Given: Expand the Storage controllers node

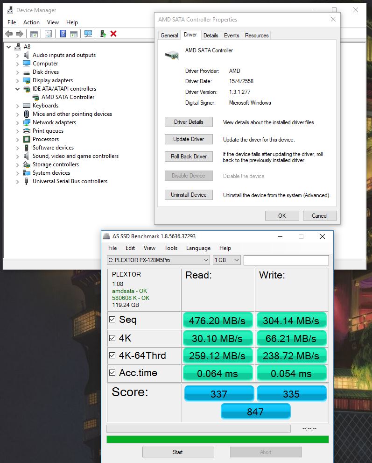Looking at the screenshot, I should tap(17, 165).
